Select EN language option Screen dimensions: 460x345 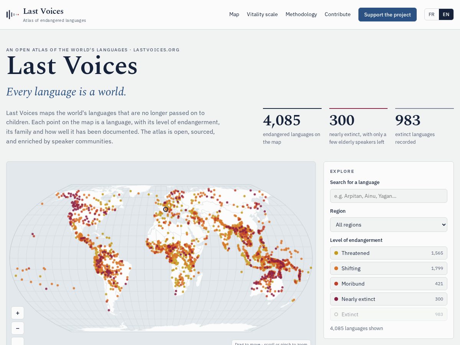(446, 15)
